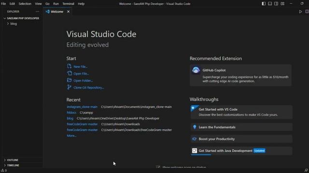Click warnings indicator in status bar
The image size is (309, 173).
point(4,171)
